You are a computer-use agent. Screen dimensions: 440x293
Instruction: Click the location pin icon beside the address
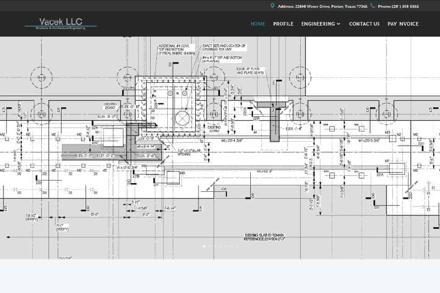pyautogui.click(x=273, y=6)
